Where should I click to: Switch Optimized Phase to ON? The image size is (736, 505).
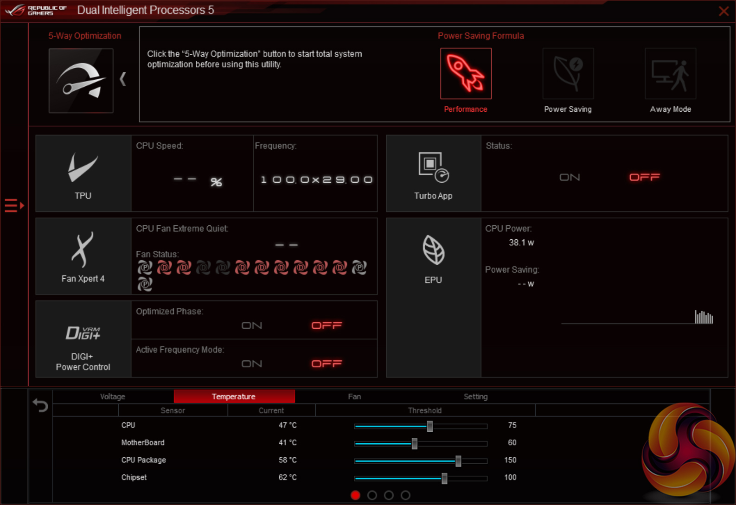252,326
